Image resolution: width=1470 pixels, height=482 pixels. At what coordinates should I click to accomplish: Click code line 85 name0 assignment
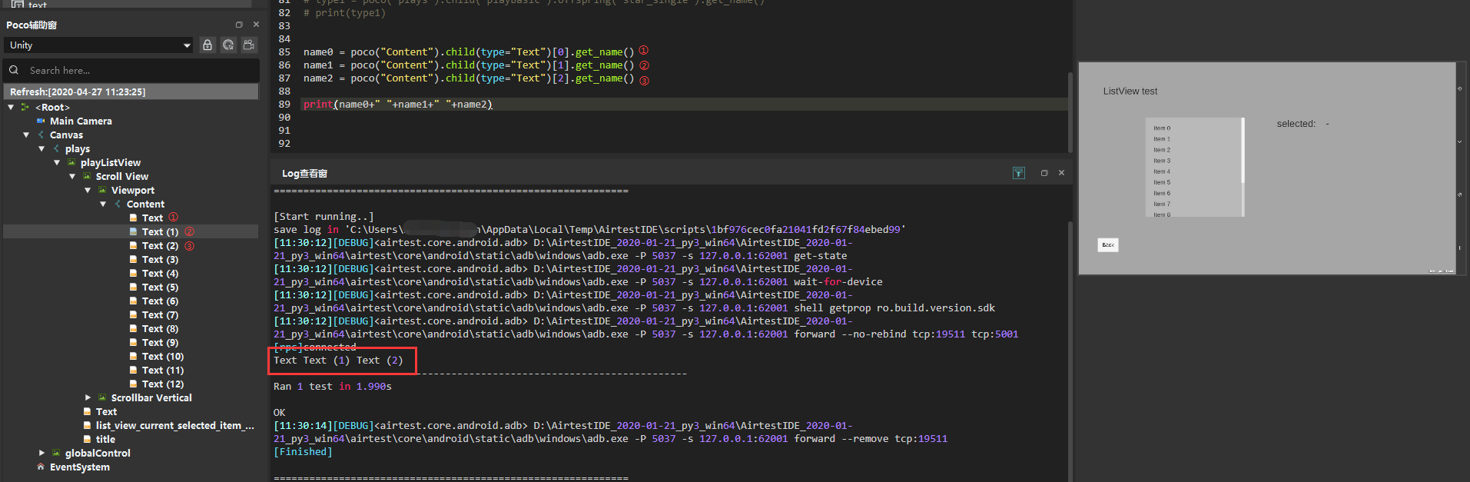(469, 52)
